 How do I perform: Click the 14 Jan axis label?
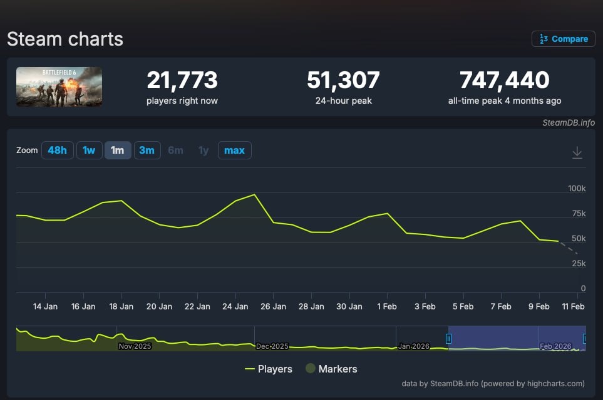click(45, 306)
